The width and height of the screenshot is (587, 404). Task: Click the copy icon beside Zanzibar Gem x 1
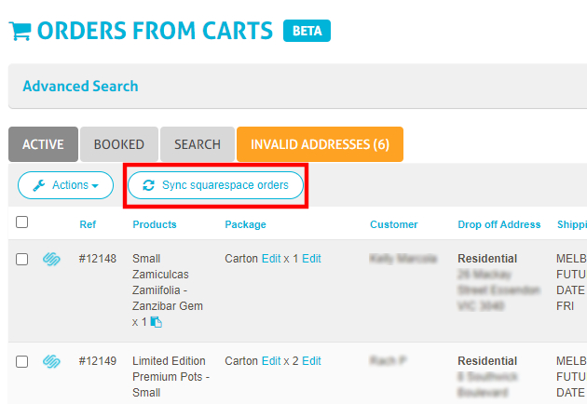click(157, 322)
